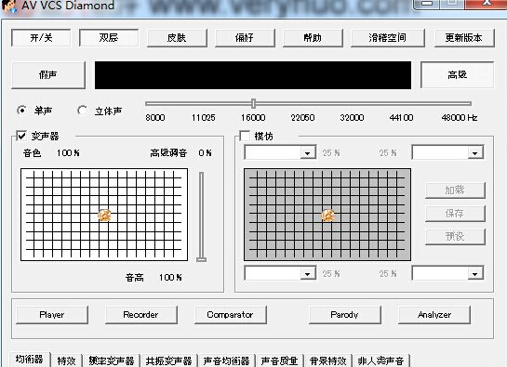Open the Player module
This screenshot has height=367, width=507.
pyautogui.click(x=52, y=314)
